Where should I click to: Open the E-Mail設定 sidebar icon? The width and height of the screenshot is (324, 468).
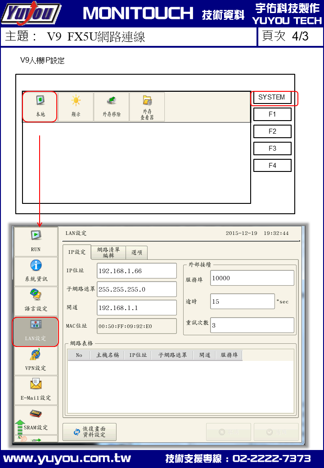(36, 390)
